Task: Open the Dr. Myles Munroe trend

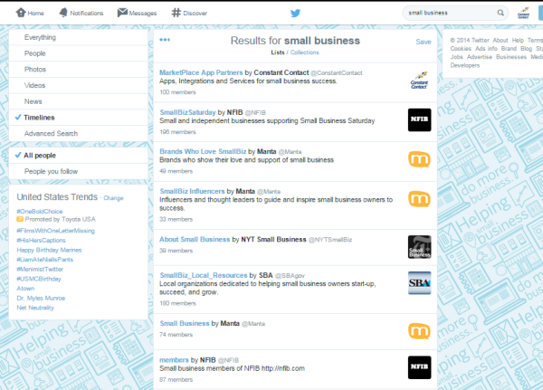Action: [41, 299]
